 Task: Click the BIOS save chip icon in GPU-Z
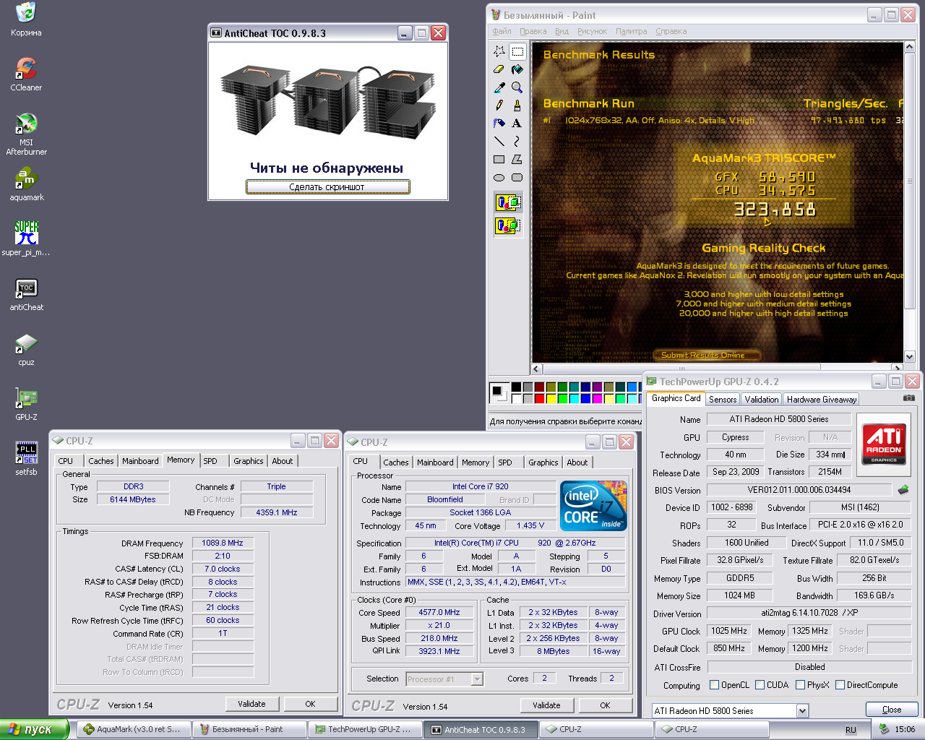[903, 490]
